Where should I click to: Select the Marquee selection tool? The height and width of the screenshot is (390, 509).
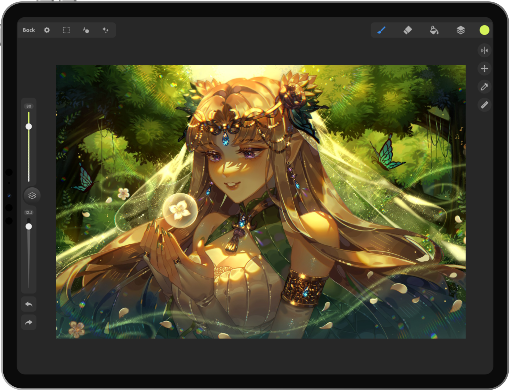pos(66,30)
